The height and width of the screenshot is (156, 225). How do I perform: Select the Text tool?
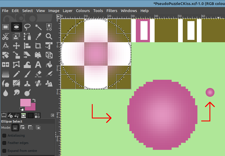tap(38, 65)
